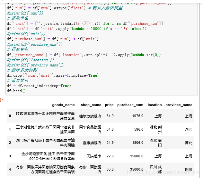This screenshot has width=203, height=178.
Task: Click commented #print(df['location']) line
Action: click(31, 60)
